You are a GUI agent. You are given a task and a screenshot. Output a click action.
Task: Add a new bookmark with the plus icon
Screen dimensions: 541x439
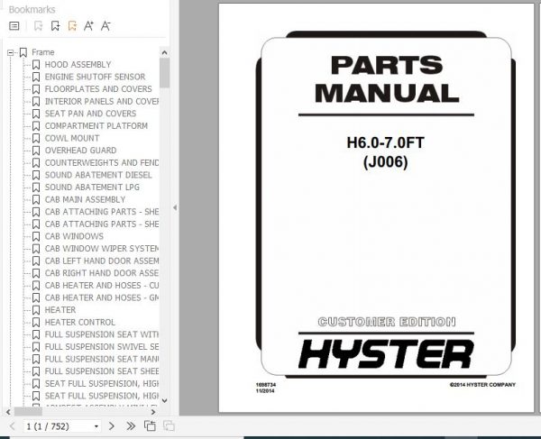click(x=55, y=26)
